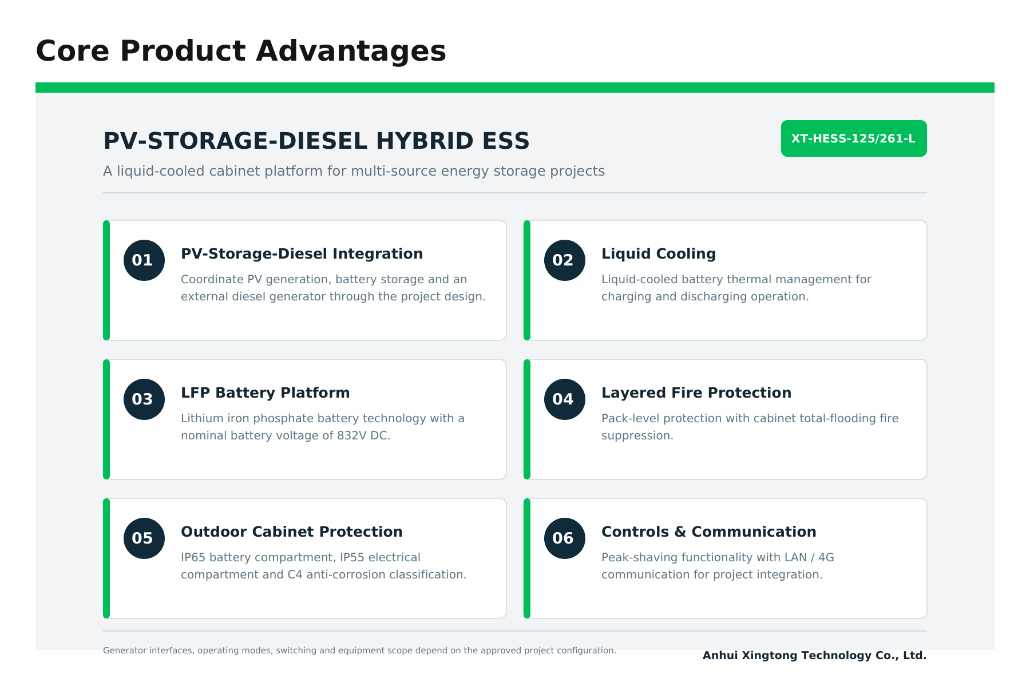The height and width of the screenshot is (698, 1030).
Task: Click the XT-HESS-125/261-L model badge
Action: click(854, 138)
